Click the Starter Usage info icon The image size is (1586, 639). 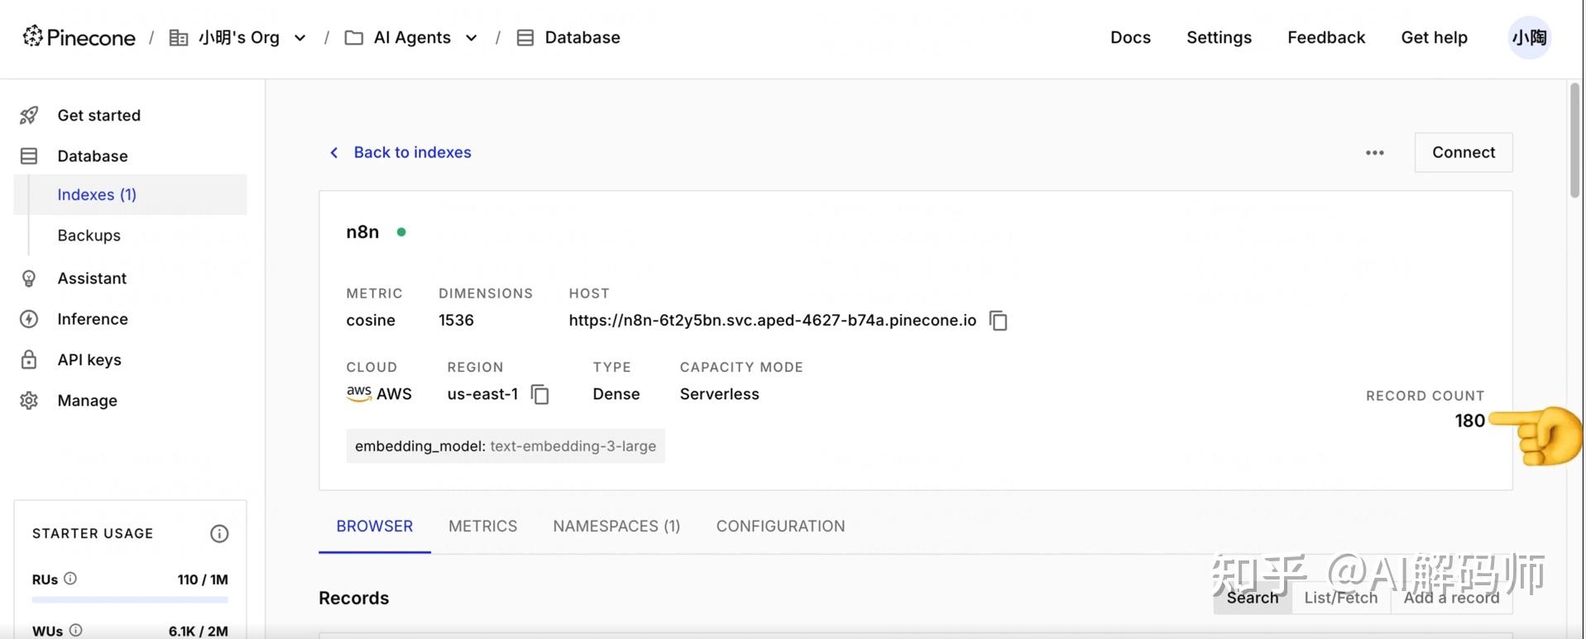click(x=219, y=534)
